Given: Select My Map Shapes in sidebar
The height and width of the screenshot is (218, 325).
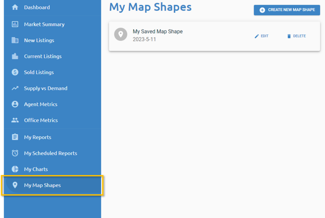Looking at the screenshot, I should [42, 185].
